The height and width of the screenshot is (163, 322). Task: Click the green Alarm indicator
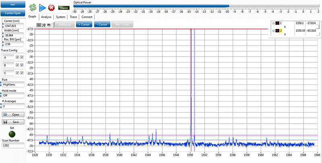coord(63,8)
